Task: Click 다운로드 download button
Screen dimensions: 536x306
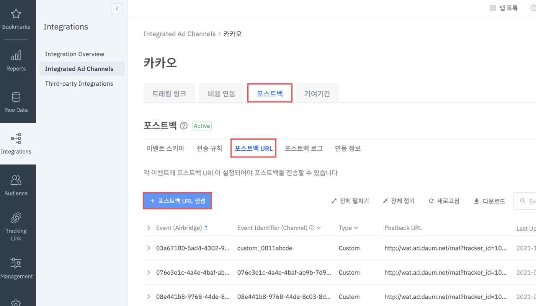Action: coord(489,201)
